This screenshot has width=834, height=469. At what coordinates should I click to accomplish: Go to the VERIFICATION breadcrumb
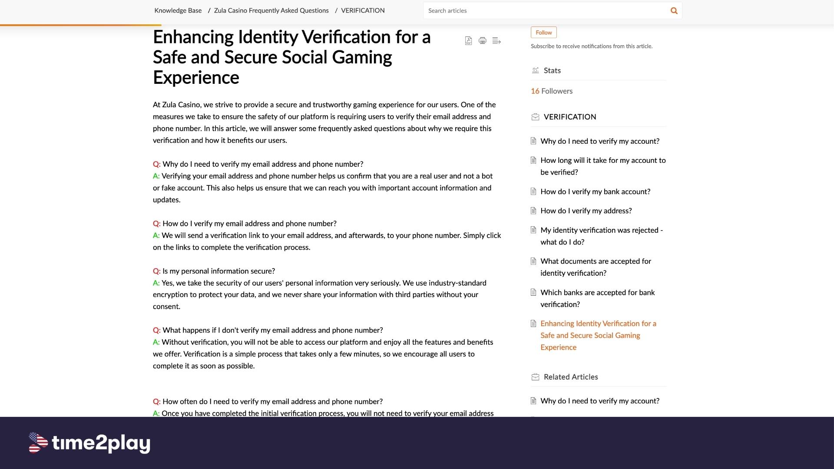click(x=363, y=10)
